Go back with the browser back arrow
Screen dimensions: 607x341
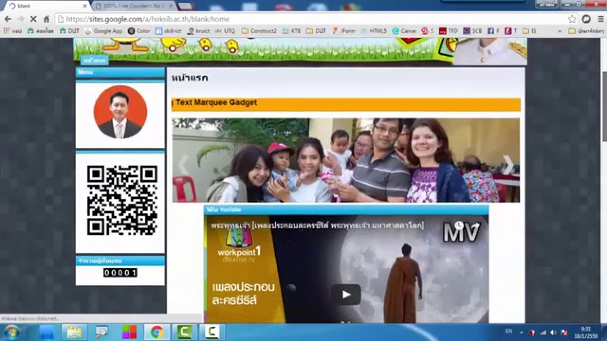click(x=8, y=19)
